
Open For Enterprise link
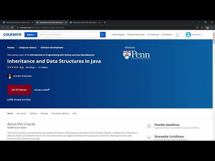pyautogui.click(x=153, y=35)
